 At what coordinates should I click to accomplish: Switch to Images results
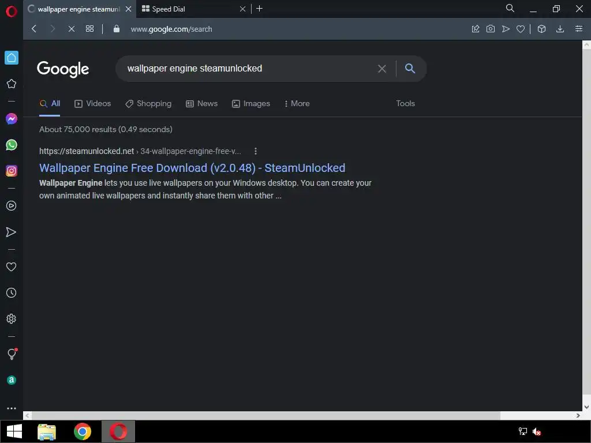(251, 104)
